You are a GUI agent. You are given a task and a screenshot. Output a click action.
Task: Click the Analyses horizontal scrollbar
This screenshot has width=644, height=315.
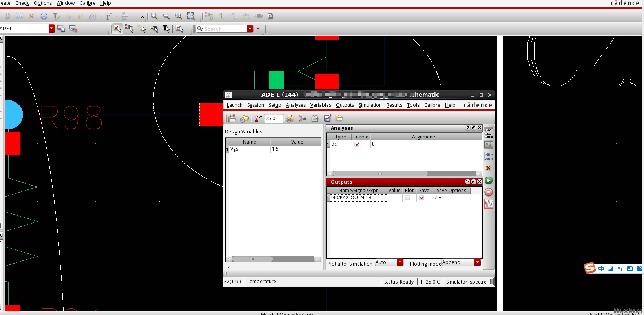pos(380,173)
